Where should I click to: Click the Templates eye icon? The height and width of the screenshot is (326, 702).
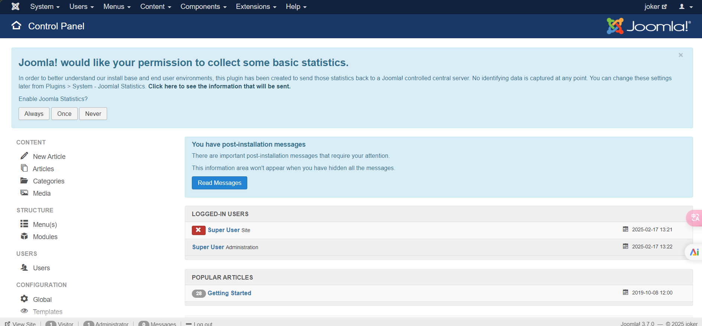[x=24, y=311]
